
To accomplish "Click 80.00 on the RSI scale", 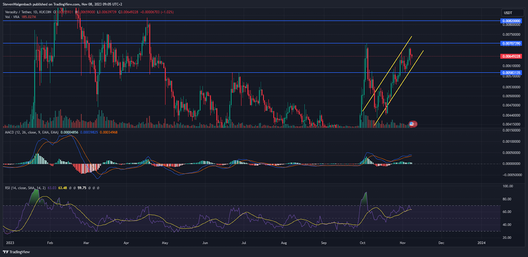I will pos(507,199).
